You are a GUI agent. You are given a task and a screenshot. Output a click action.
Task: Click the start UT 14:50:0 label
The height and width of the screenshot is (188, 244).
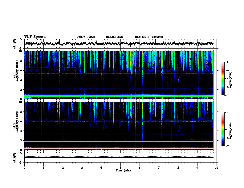pyautogui.click(x=149, y=37)
